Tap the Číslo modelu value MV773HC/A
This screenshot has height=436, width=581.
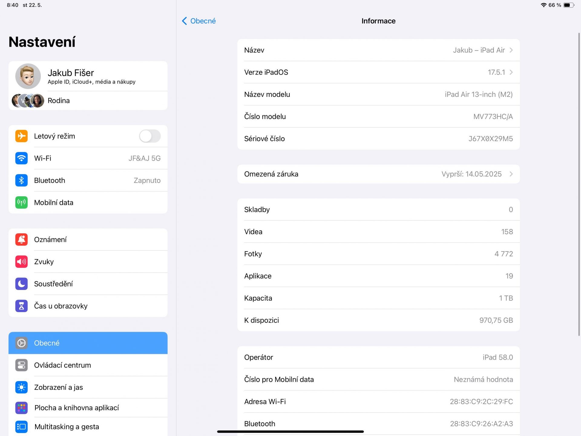(x=493, y=116)
